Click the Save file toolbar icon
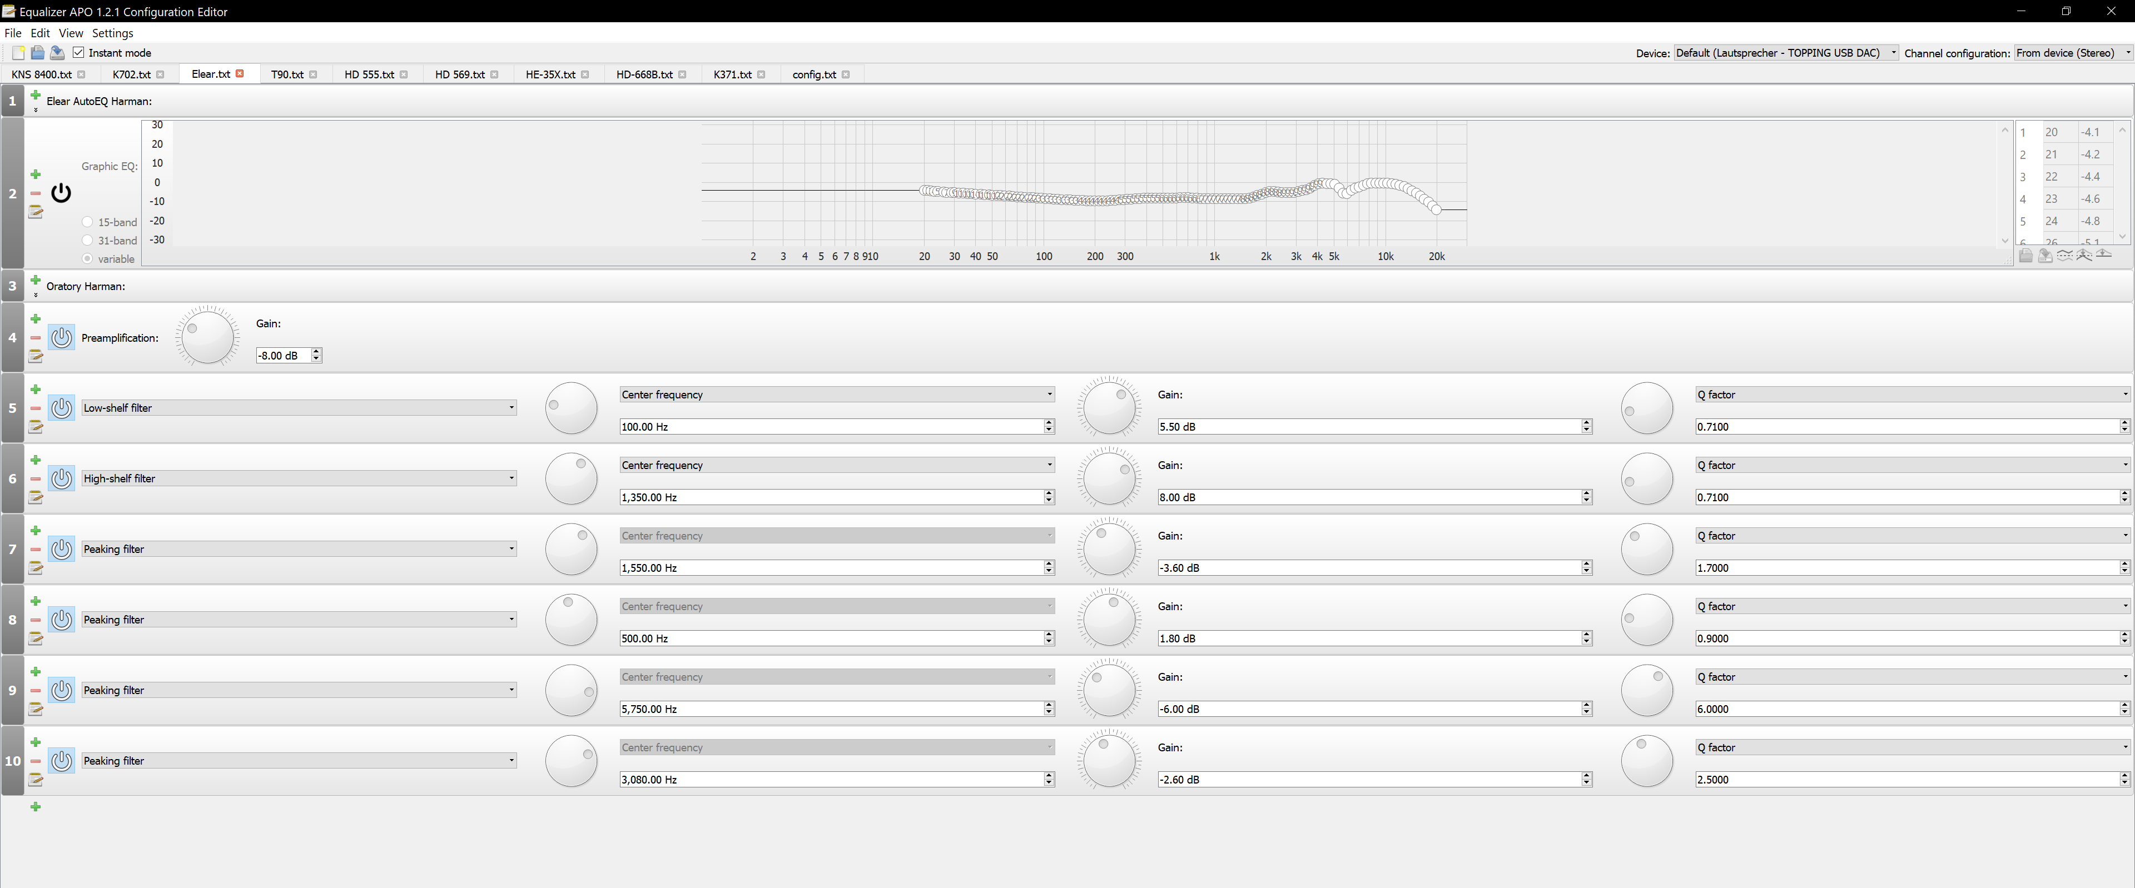Viewport: 2135px width, 888px height. coord(57,53)
